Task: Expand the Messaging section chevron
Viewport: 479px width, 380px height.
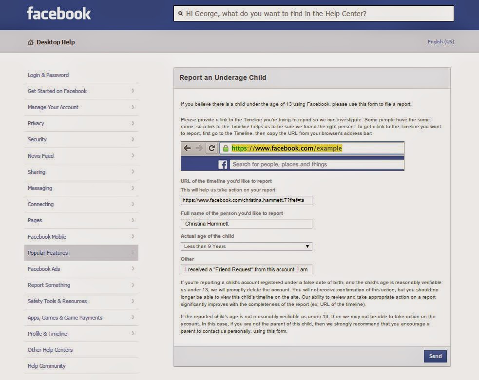Action: (133, 188)
